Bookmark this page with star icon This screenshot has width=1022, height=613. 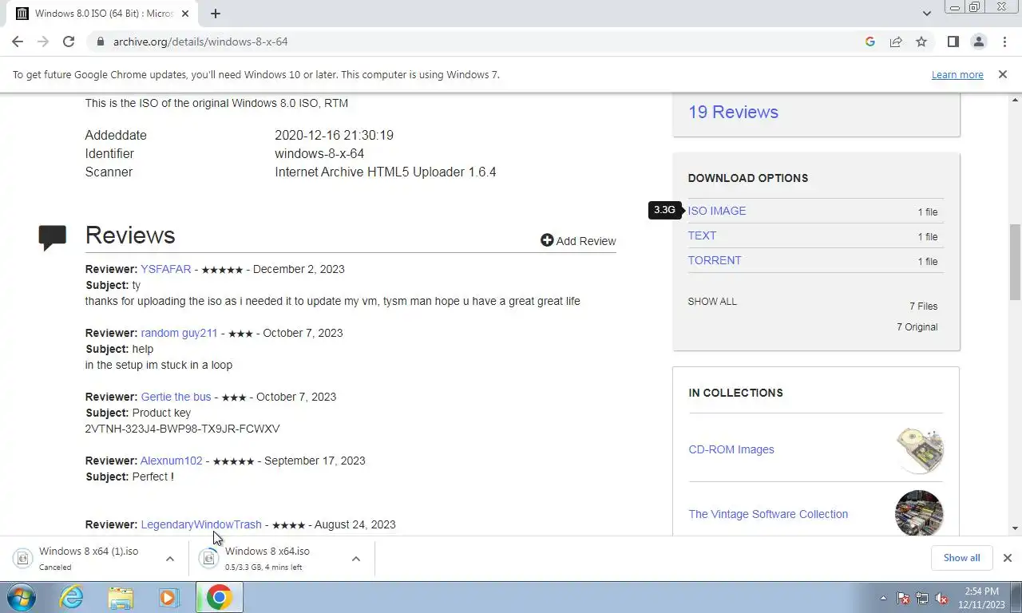(x=921, y=42)
